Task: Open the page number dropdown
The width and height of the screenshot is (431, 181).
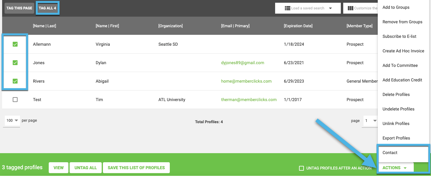Action: (370, 121)
